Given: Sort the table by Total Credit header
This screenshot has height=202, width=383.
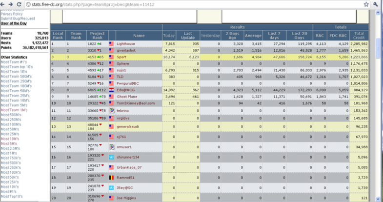Looking at the screenshot, I should (x=360, y=36).
